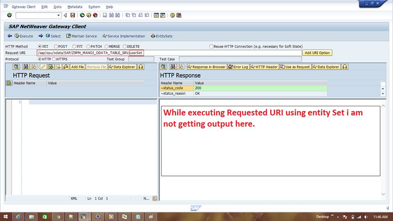Click the headphones icon at end of response toolbar
Screen dimensions: 393x221
[x=345, y=67]
